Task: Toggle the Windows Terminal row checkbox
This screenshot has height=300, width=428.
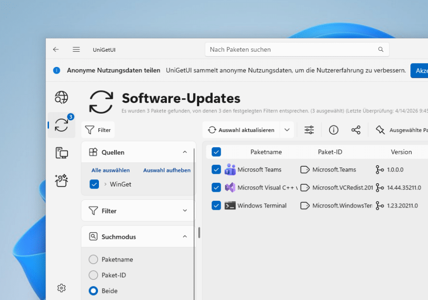Action: 216,206
